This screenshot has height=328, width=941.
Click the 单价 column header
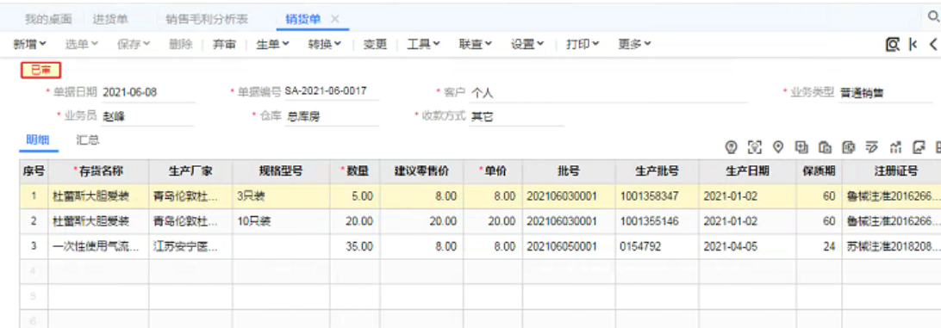[x=493, y=171]
